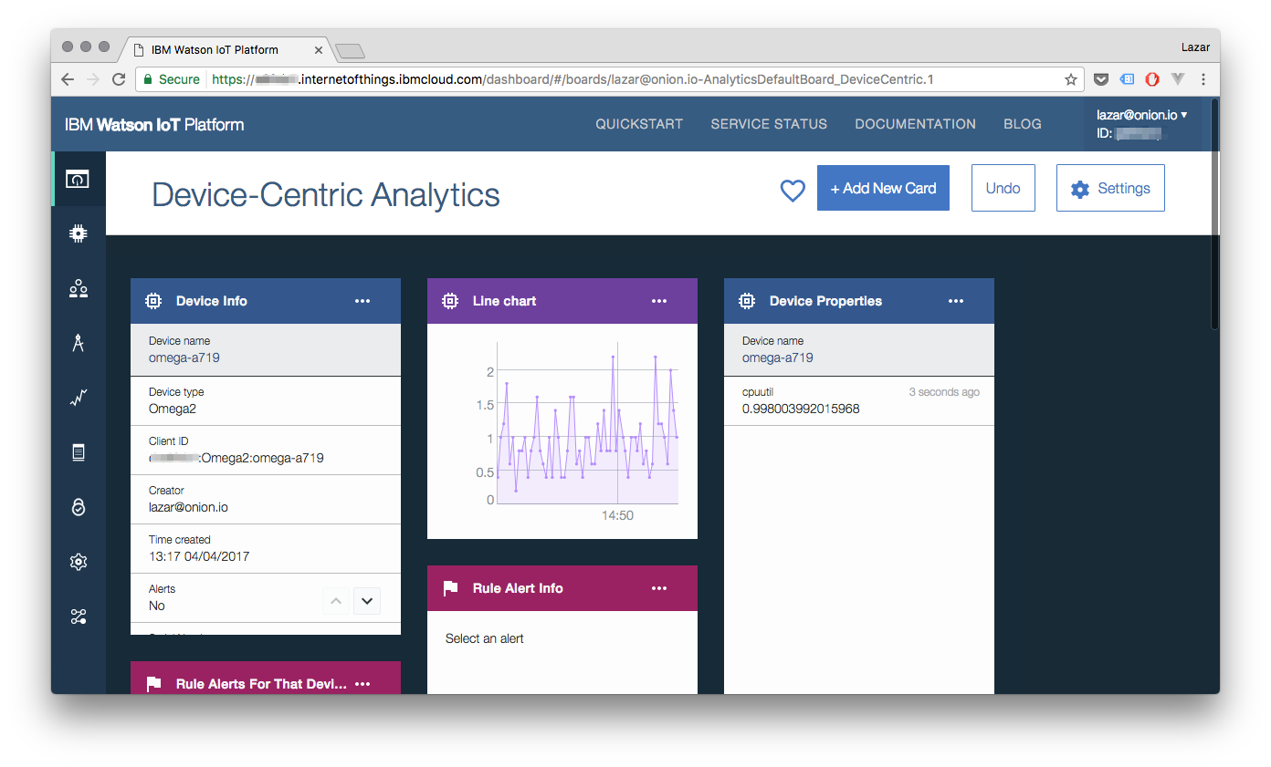
Task: Click the chip icon on Device Info card
Action: pyautogui.click(x=153, y=301)
